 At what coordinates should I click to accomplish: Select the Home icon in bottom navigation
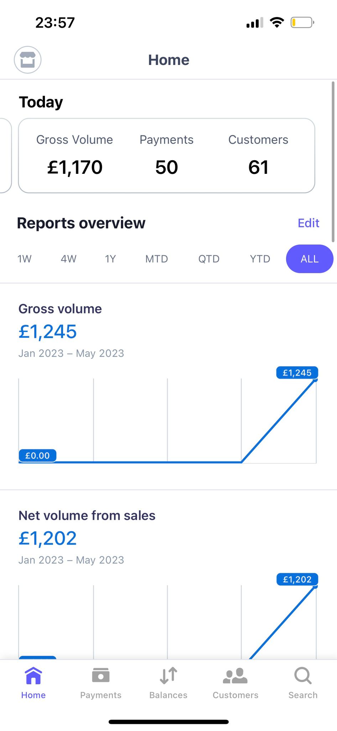pyautogui.click(x=33, y=675)
